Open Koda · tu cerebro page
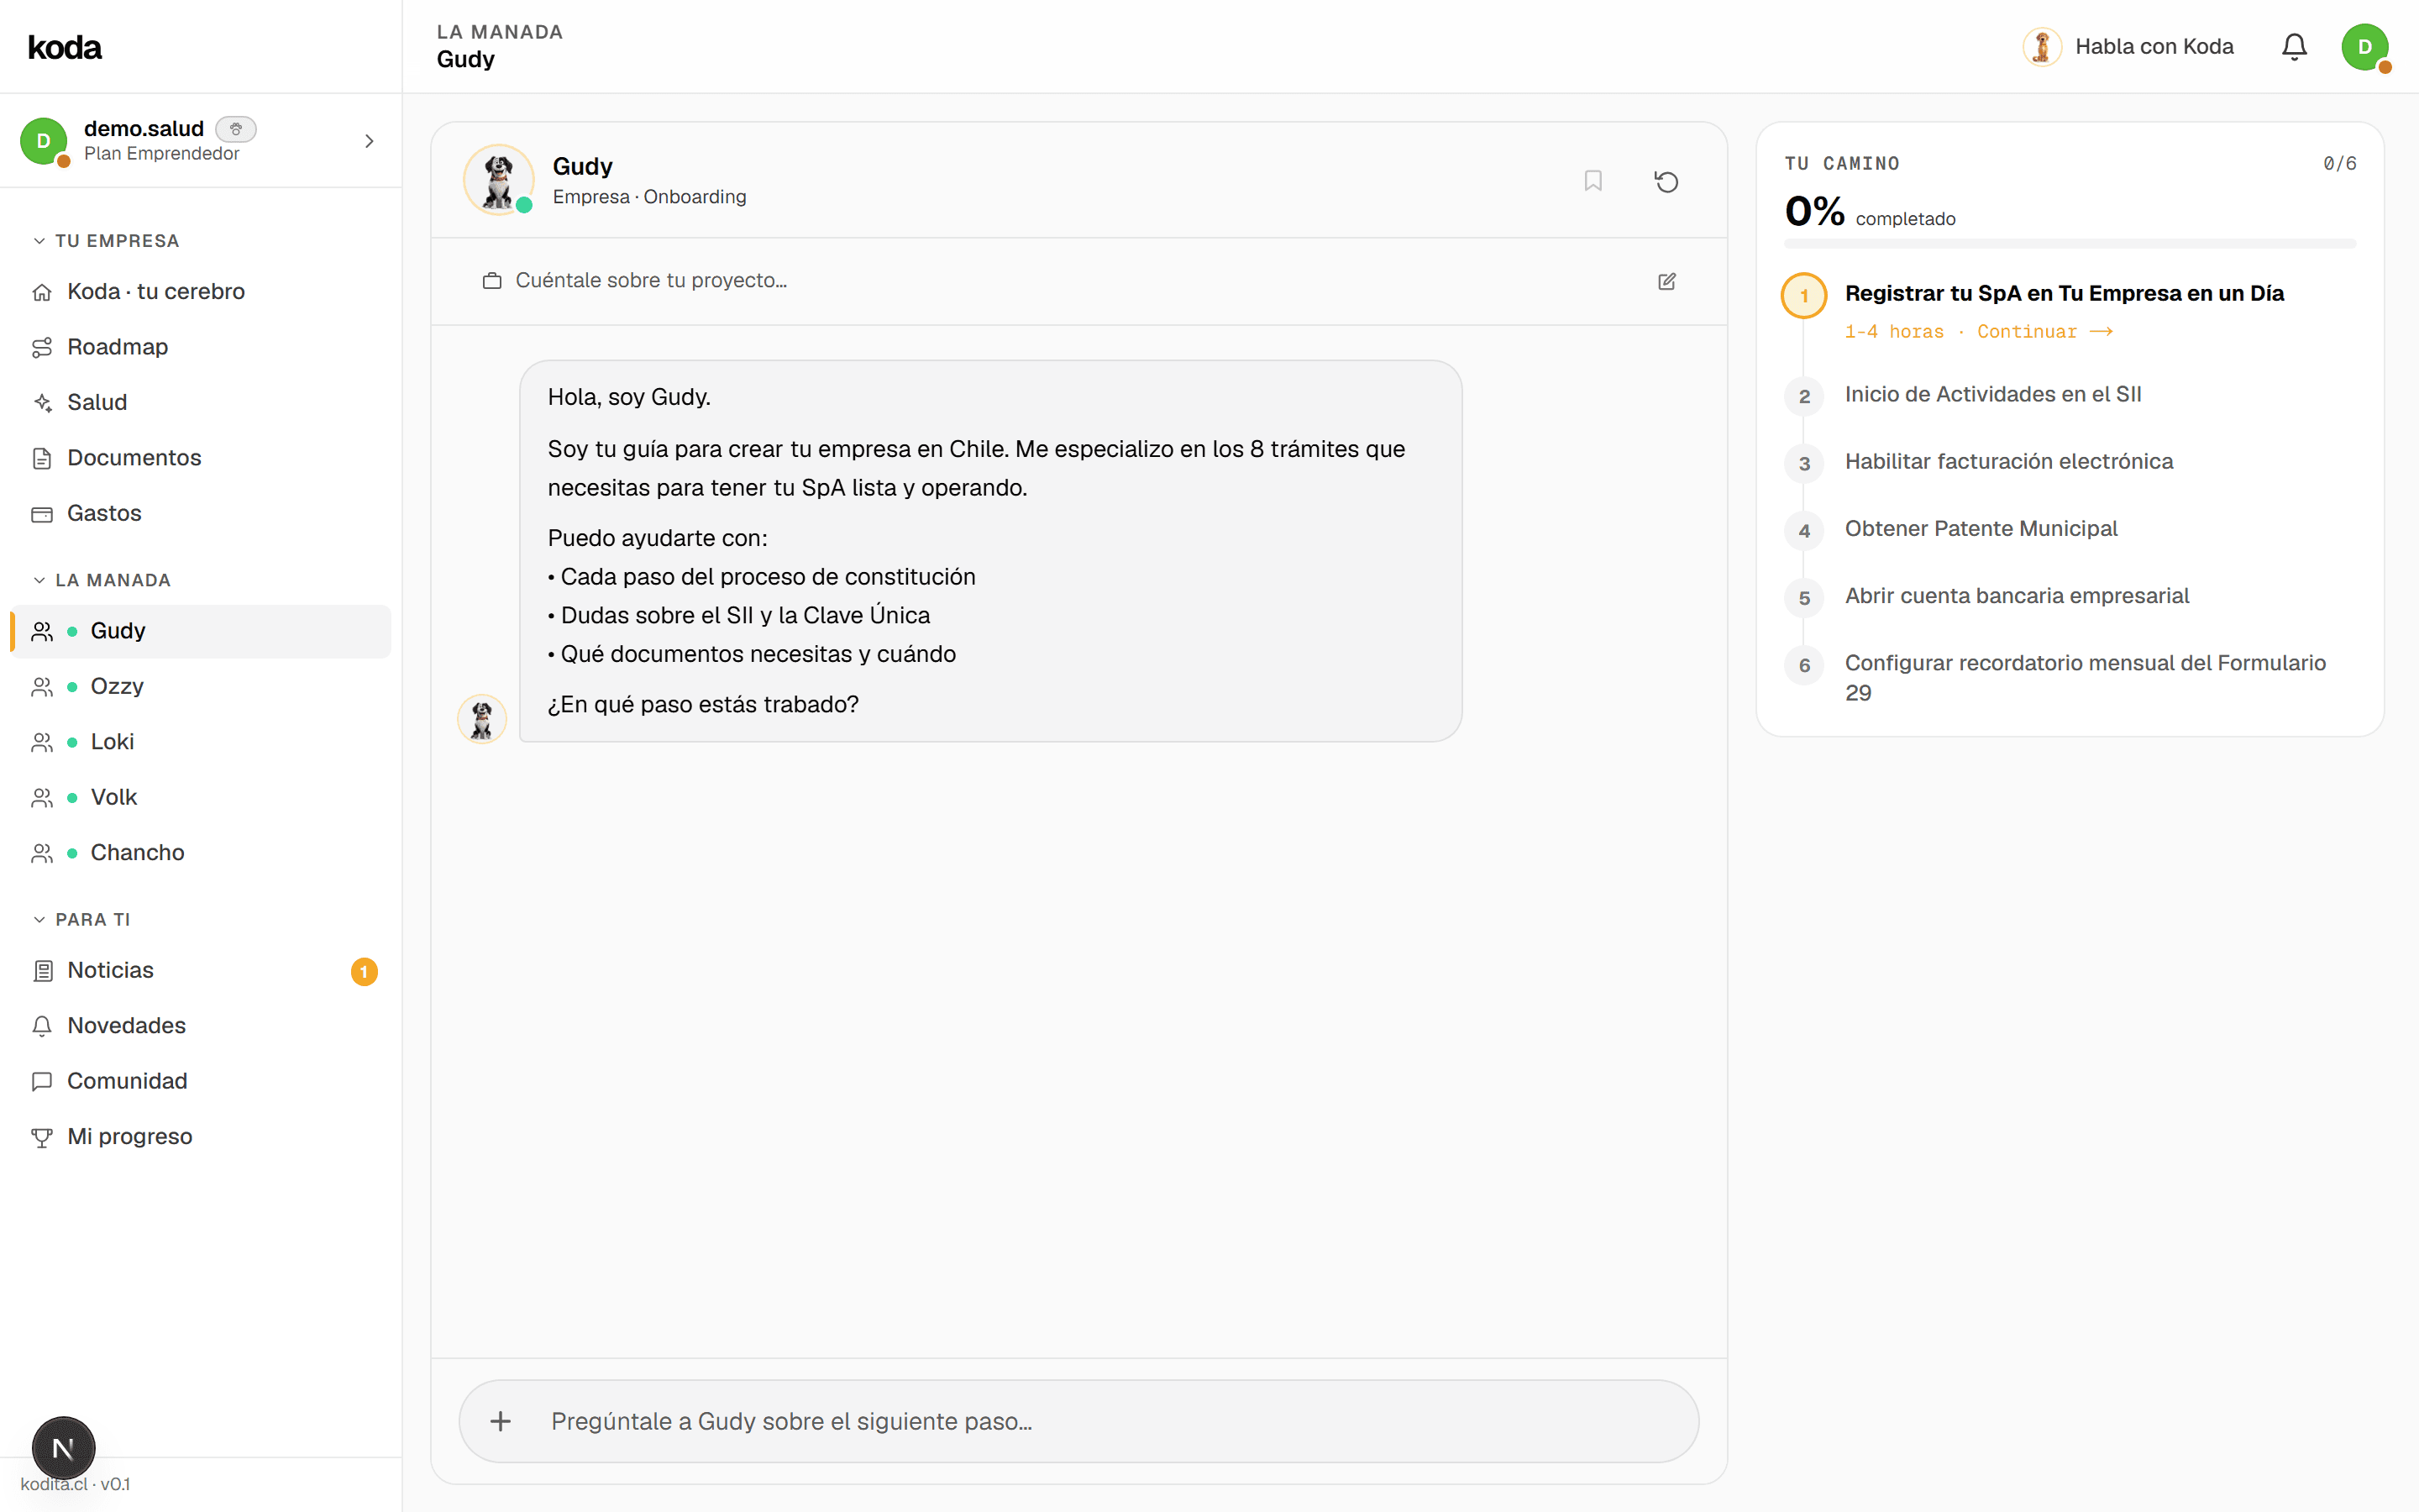This screenshot has width=2419, height=1512. (200, 292)
